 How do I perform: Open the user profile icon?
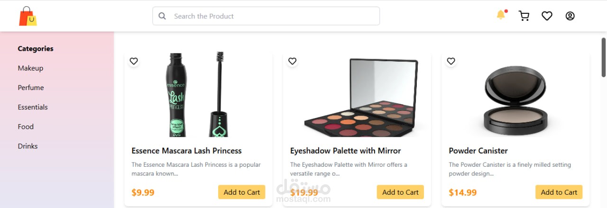(x=570, y=16)
